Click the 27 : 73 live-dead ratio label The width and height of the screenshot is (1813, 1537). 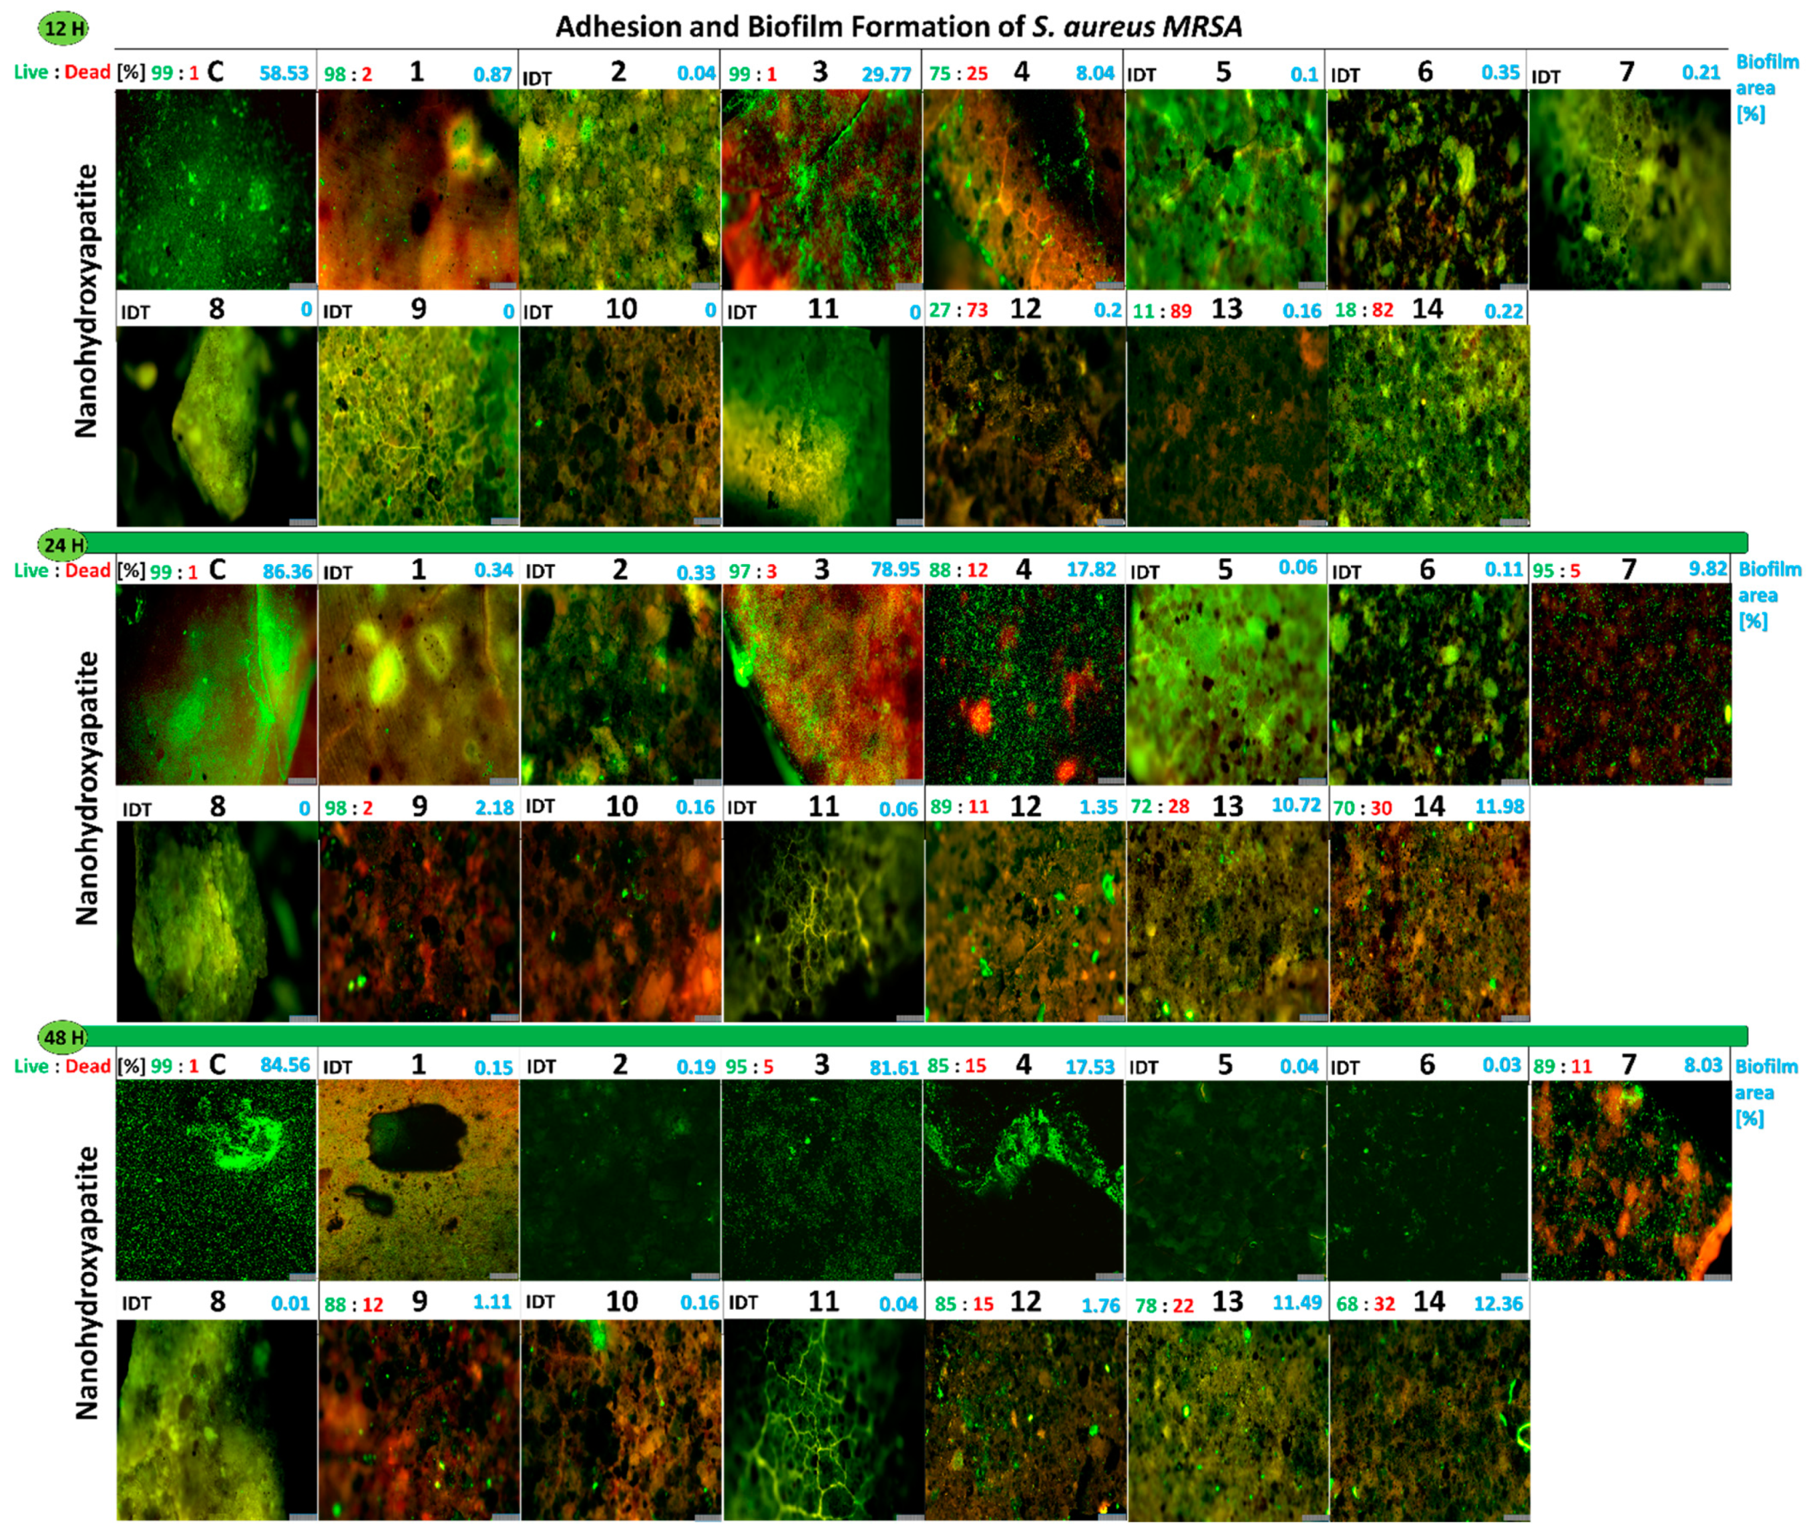(958, 311)
